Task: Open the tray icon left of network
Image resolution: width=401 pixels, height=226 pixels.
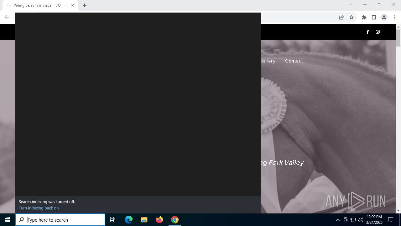Action: click(346, 220)
